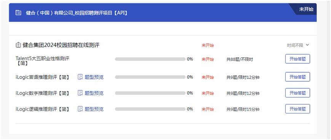This screenshot has width=331, height=140.
Task: Click the Talent5 assessment progress bar
Action: tap(150, 59)
